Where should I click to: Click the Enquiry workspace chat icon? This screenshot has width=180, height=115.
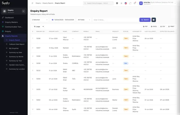pyautogui.click(x=4, y=11)
